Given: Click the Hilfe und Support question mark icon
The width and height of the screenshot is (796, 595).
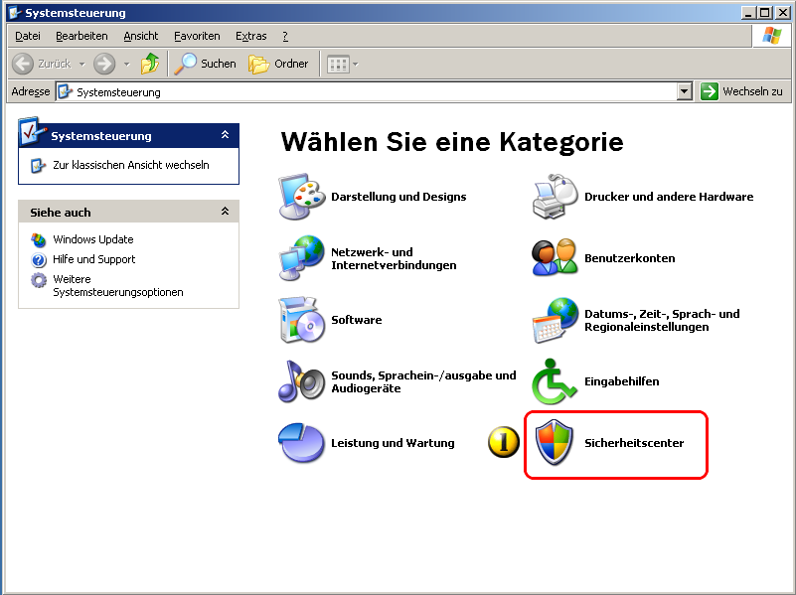Looking at the screenshot, I should tap(38, 259).
